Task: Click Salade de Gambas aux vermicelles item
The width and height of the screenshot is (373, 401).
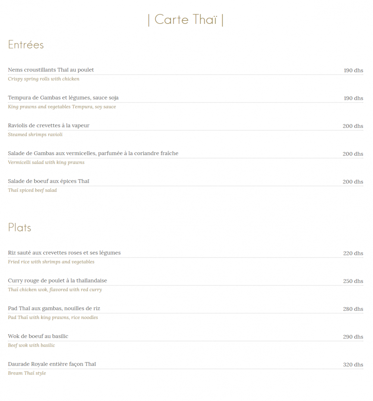Action: (x=93, y=154)
